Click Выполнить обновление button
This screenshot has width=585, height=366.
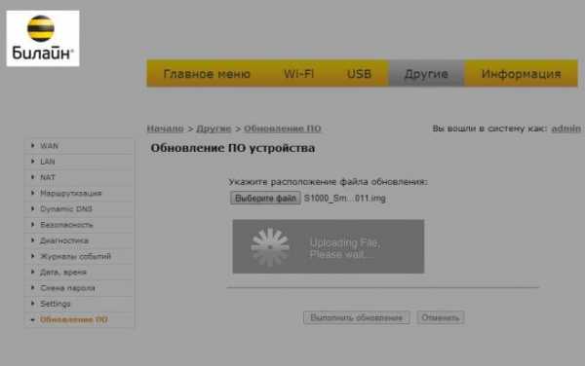(356, 317)
